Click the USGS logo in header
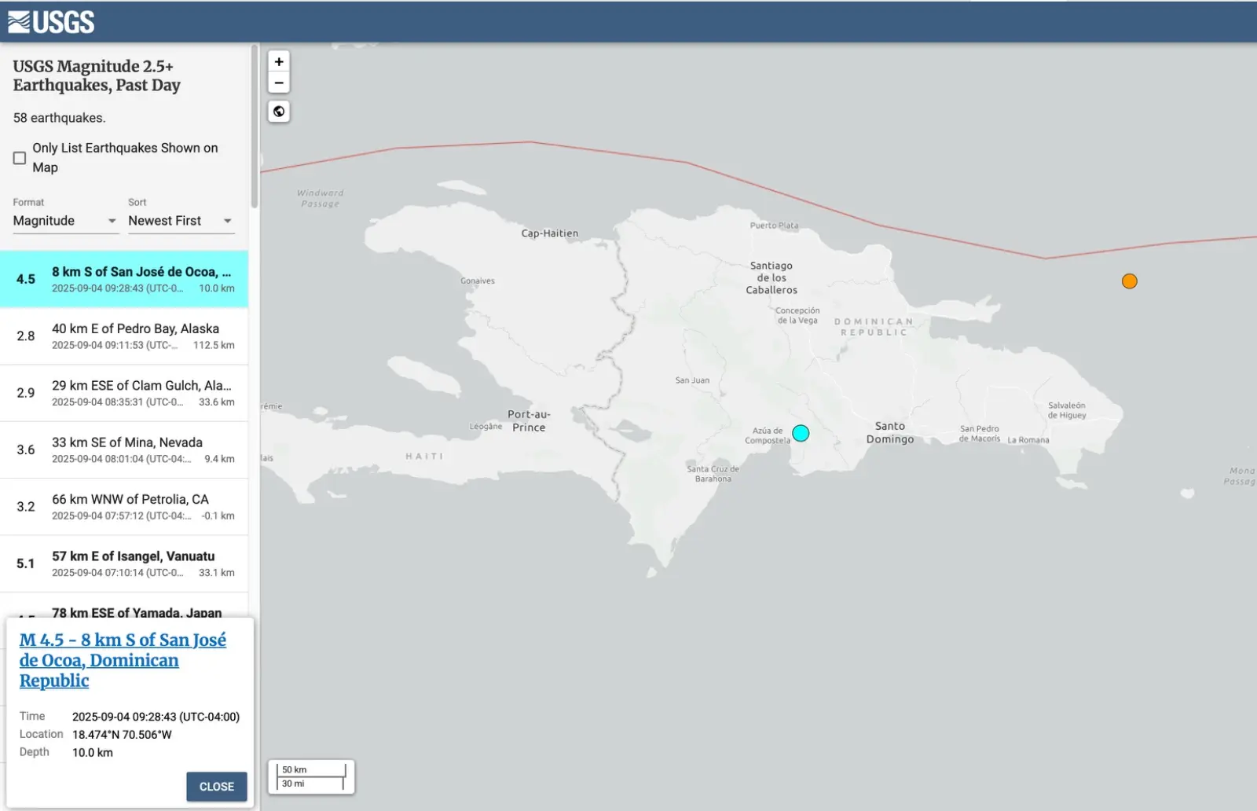This screenshot has height=811, width=1257. tap(52, 22)
